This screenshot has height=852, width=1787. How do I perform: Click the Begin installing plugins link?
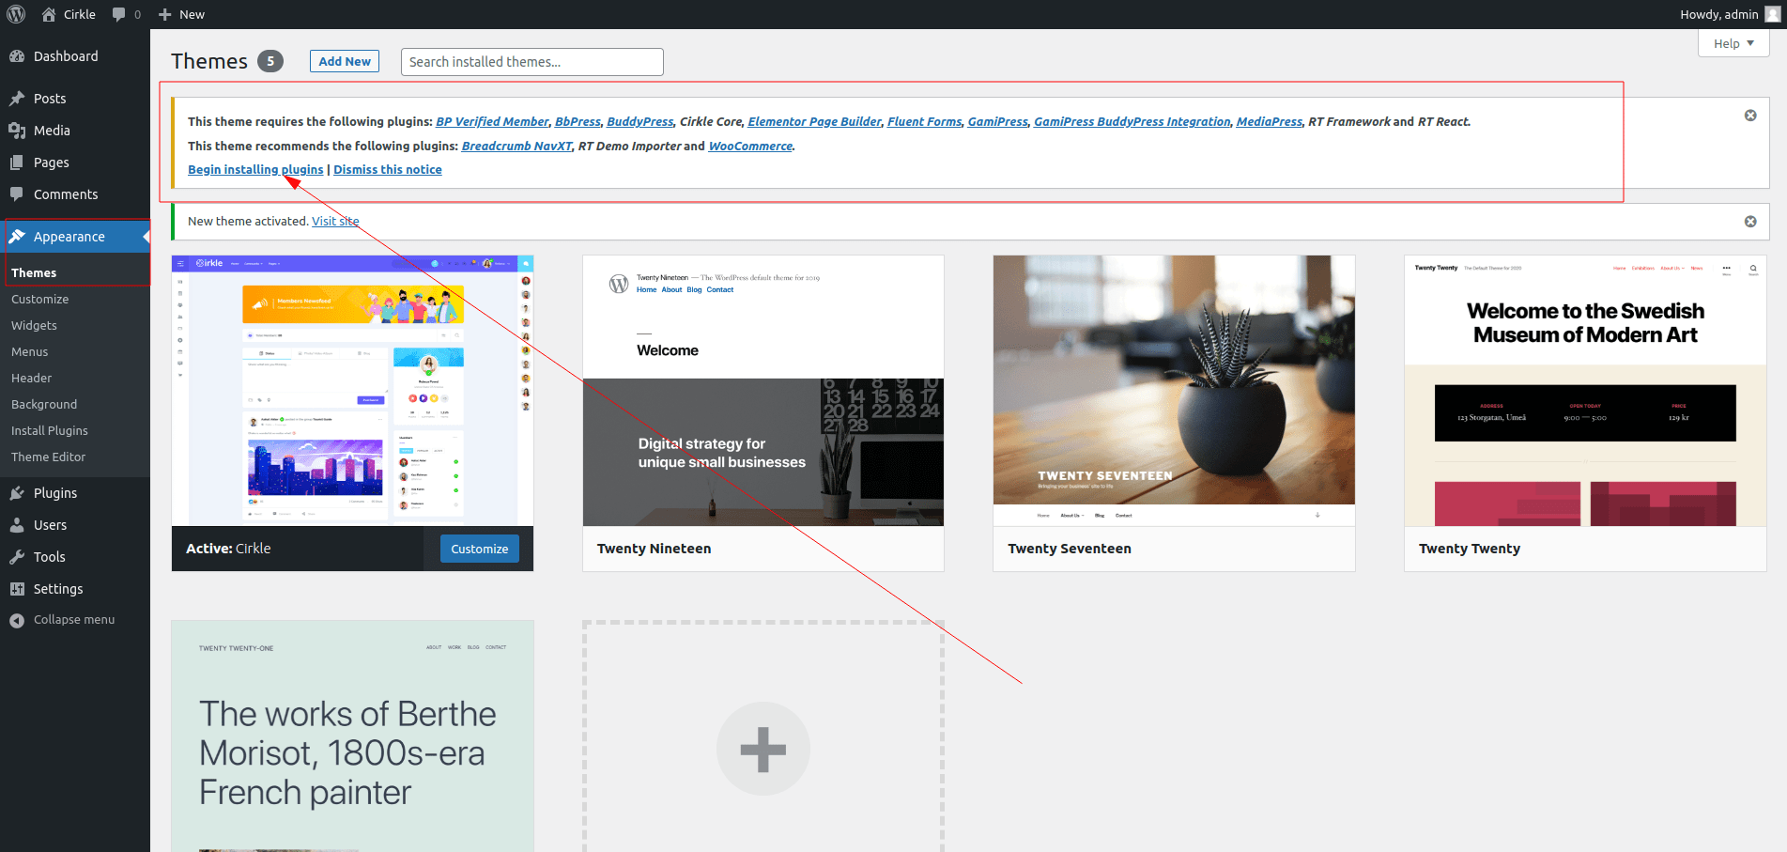coord(255,169)
